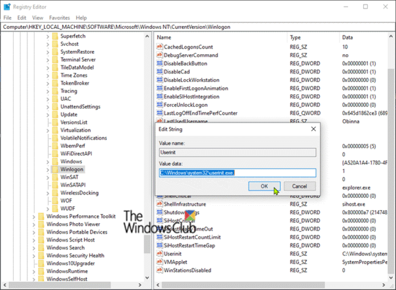Click the Superfetch folder icon
The image size is (396, 290).
[x=55, y=36]
